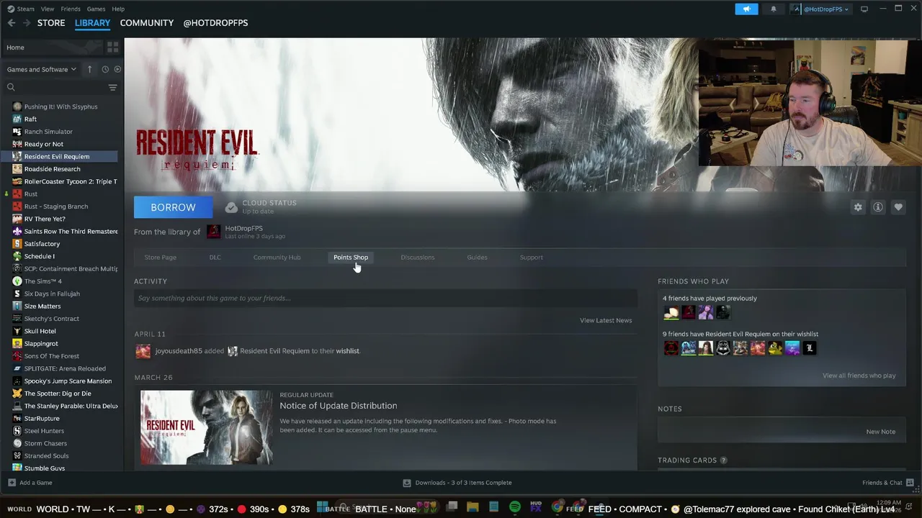Switch library to grid collections view

(112, 47)
